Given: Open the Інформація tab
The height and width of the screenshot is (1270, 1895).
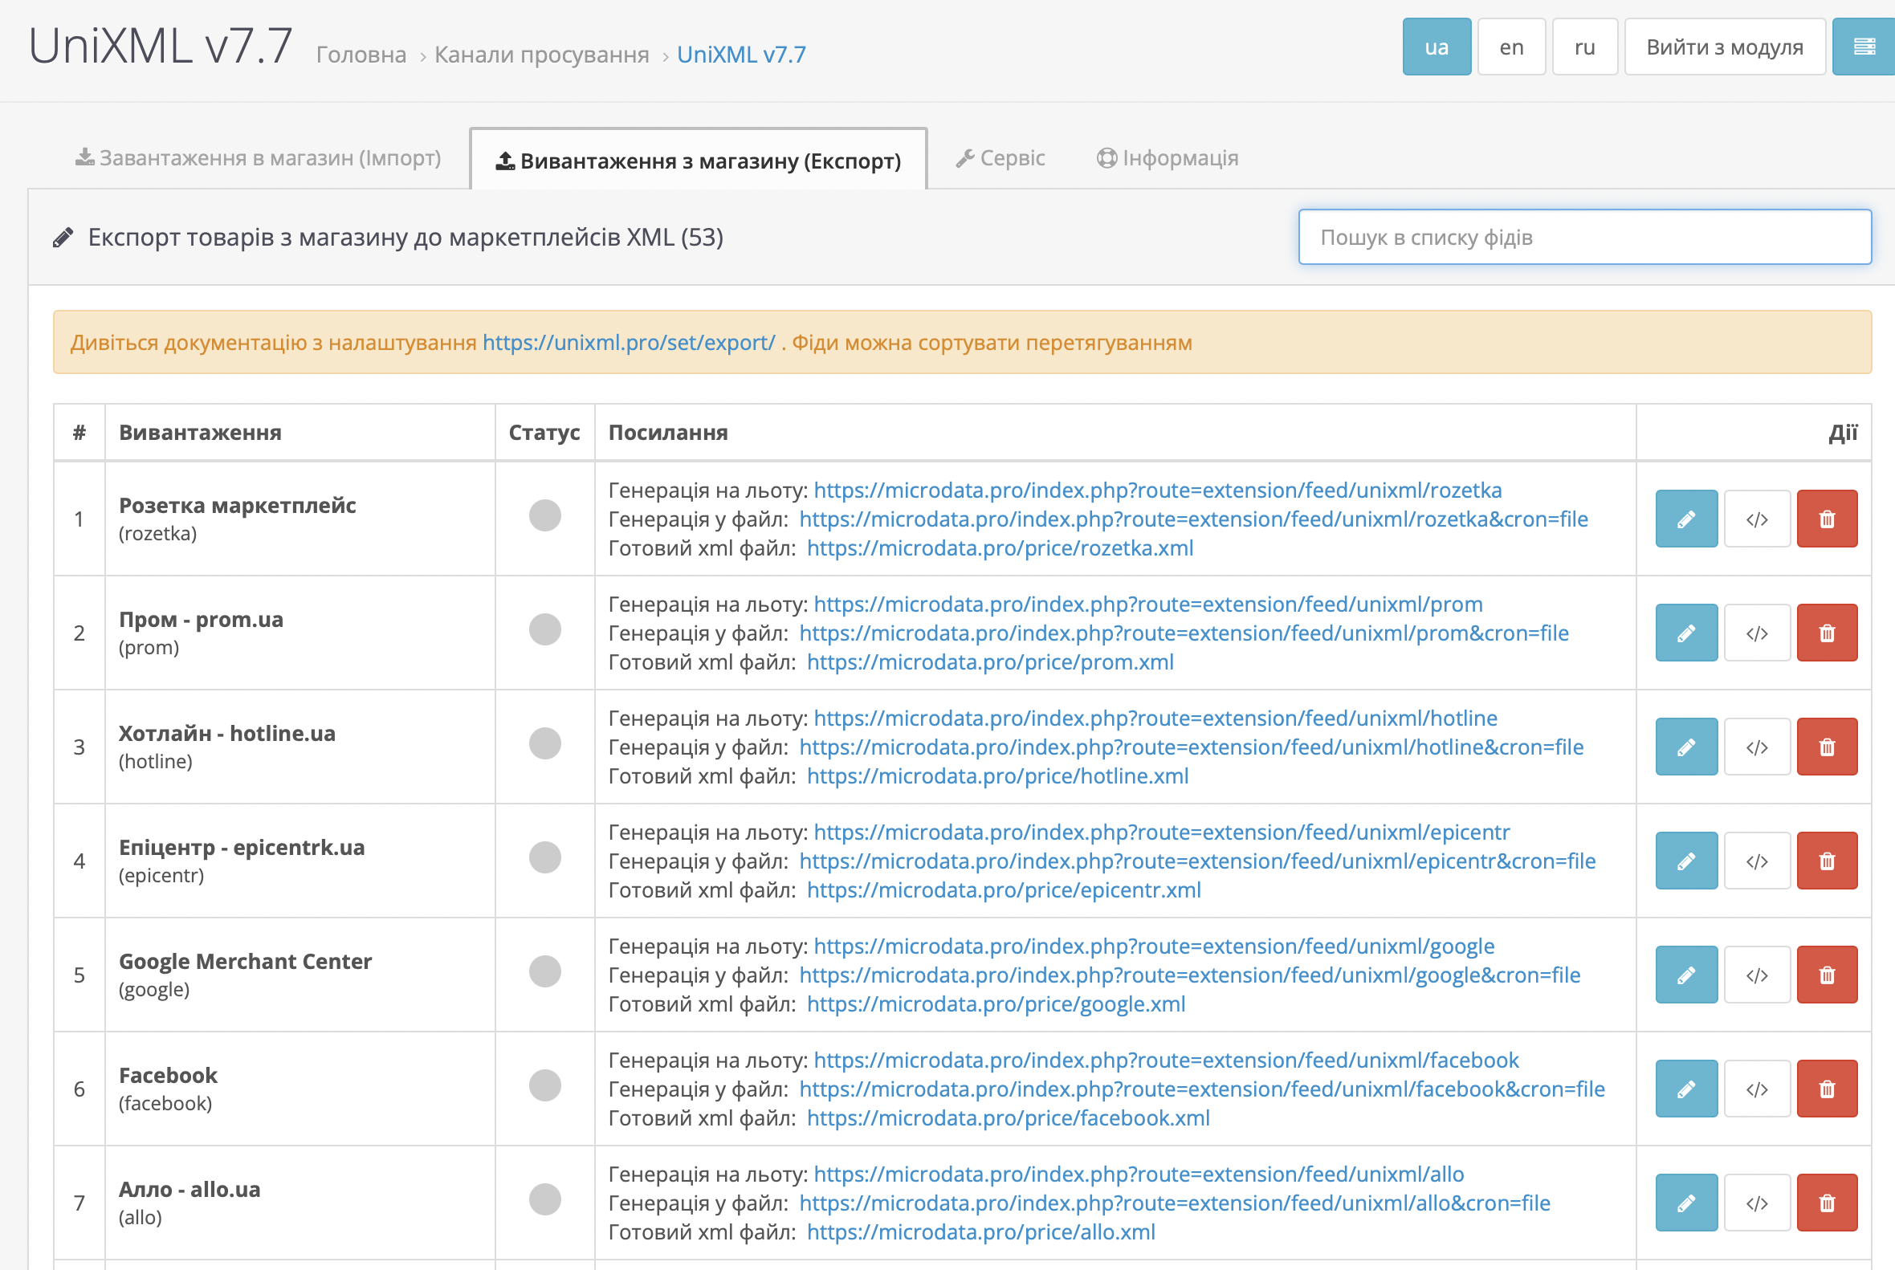Looking at the screenshot, I should 1168,158.
